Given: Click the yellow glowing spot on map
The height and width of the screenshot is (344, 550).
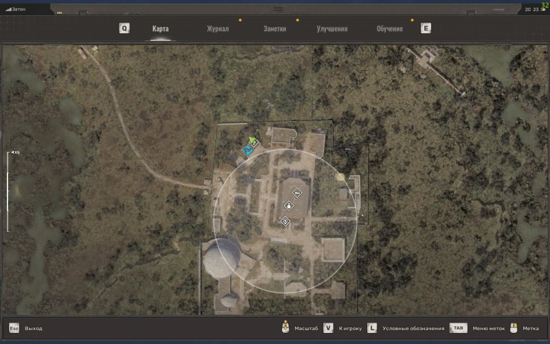Looking at the screenshot, I should click(340, 177).
